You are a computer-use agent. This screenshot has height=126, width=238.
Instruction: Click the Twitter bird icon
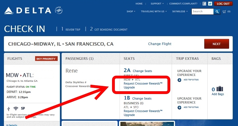pos(210,4)
